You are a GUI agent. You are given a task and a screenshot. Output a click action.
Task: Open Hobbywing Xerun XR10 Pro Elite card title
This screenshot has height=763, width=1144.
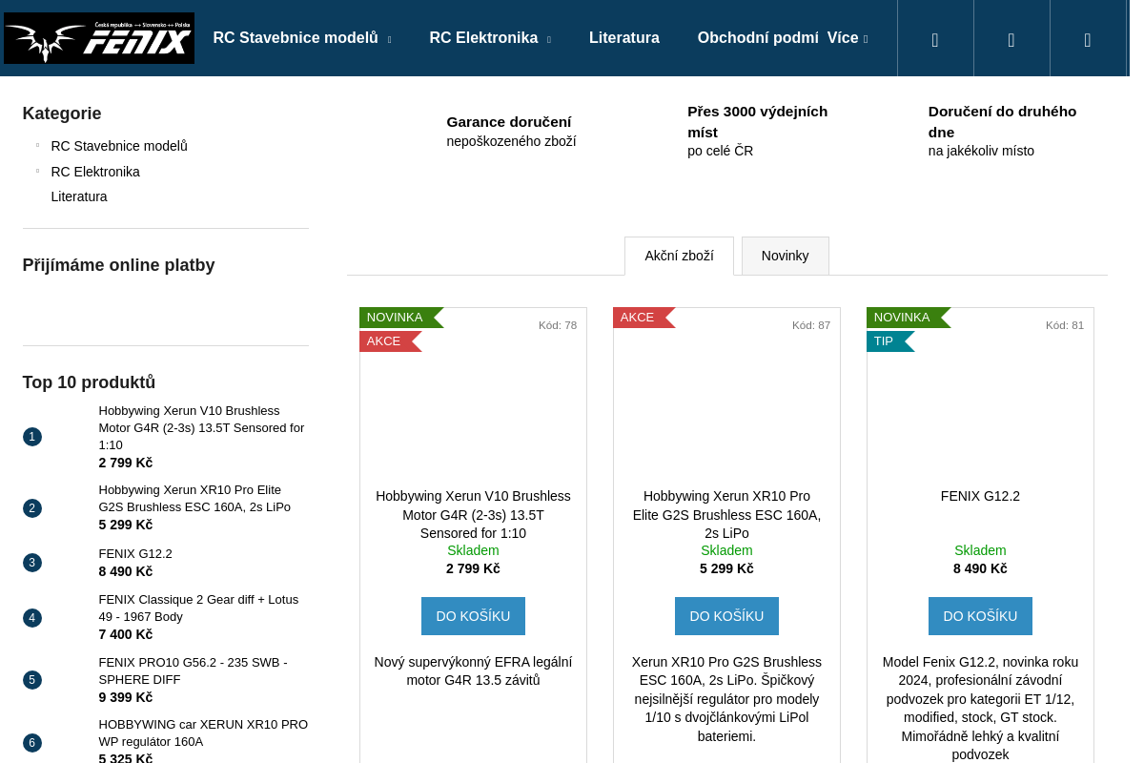click(726, 515)
